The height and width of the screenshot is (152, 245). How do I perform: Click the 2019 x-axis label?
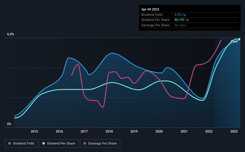click(x=134, y=131)
